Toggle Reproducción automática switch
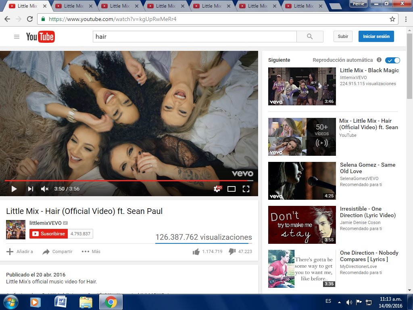Screen dimensions: 413x310 [392, 60]
